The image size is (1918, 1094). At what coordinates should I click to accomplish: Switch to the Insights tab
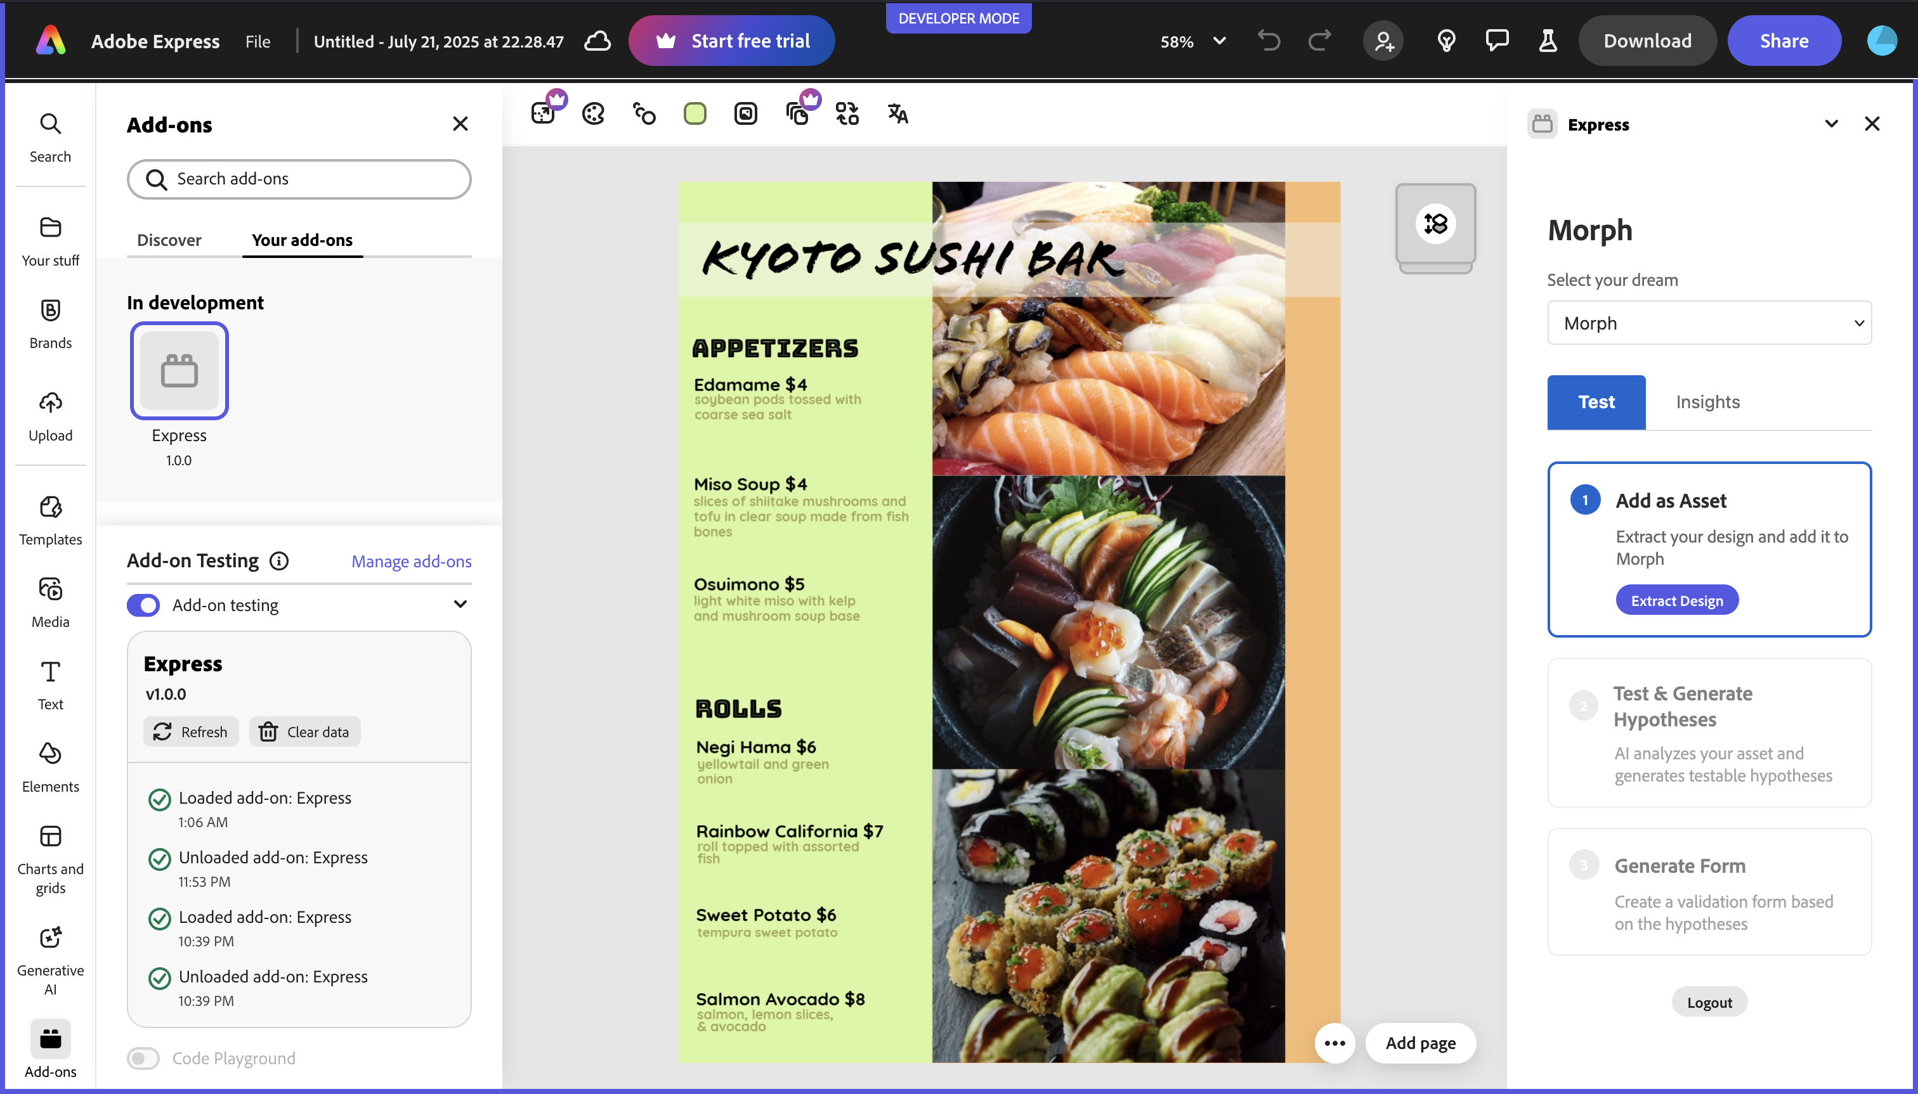[1707, 402]
